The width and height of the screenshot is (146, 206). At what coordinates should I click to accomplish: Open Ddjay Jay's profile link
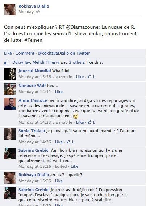click(21, 62)
